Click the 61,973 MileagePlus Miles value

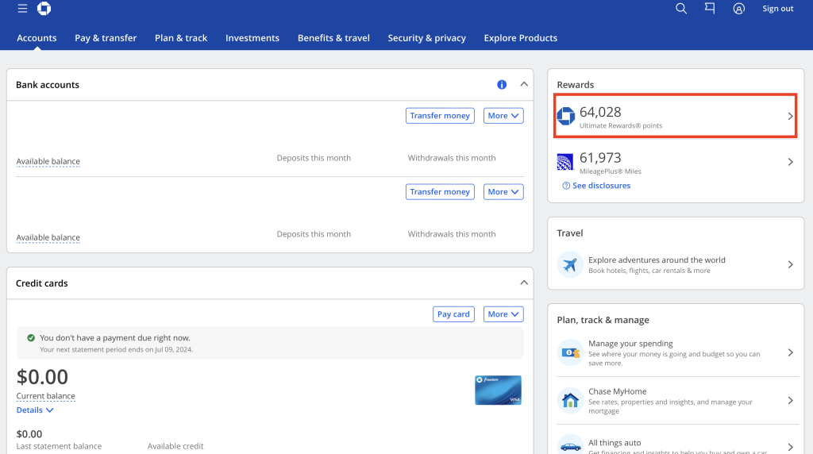600,158
